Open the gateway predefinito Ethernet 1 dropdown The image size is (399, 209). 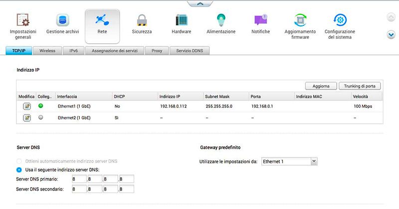click(290, 161)
